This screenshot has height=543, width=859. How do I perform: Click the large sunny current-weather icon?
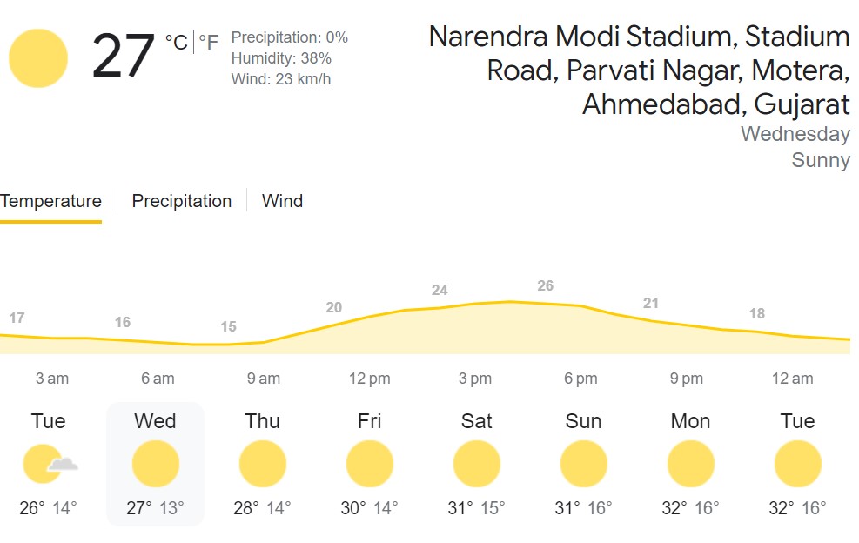pyautogui.click(x=38, y=58)
